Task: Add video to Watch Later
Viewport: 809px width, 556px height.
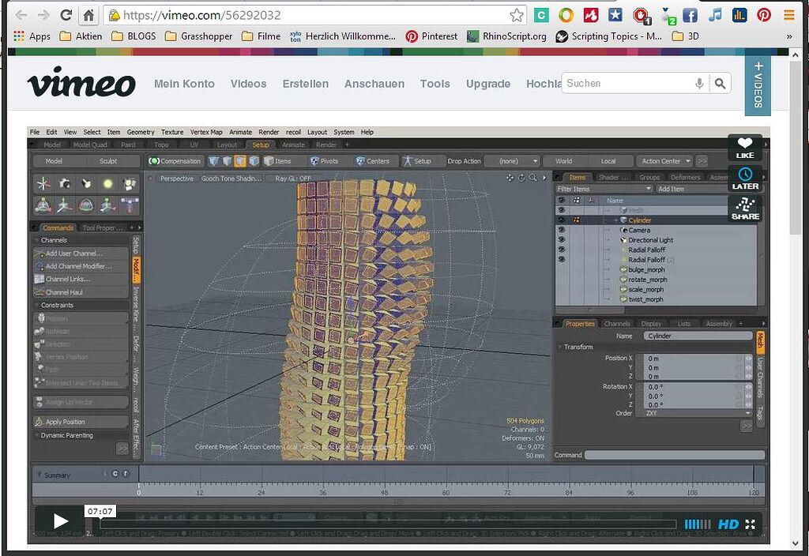Action: [x=744, y=179]
